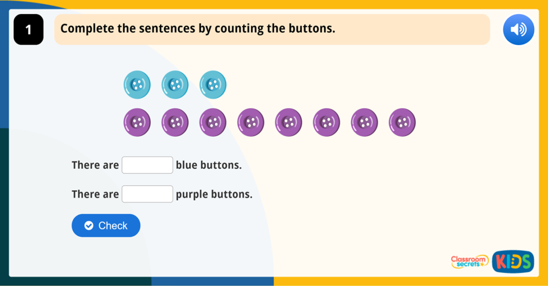Click the fifth purple button
This screenshot has height=286, width=548.
289,122
